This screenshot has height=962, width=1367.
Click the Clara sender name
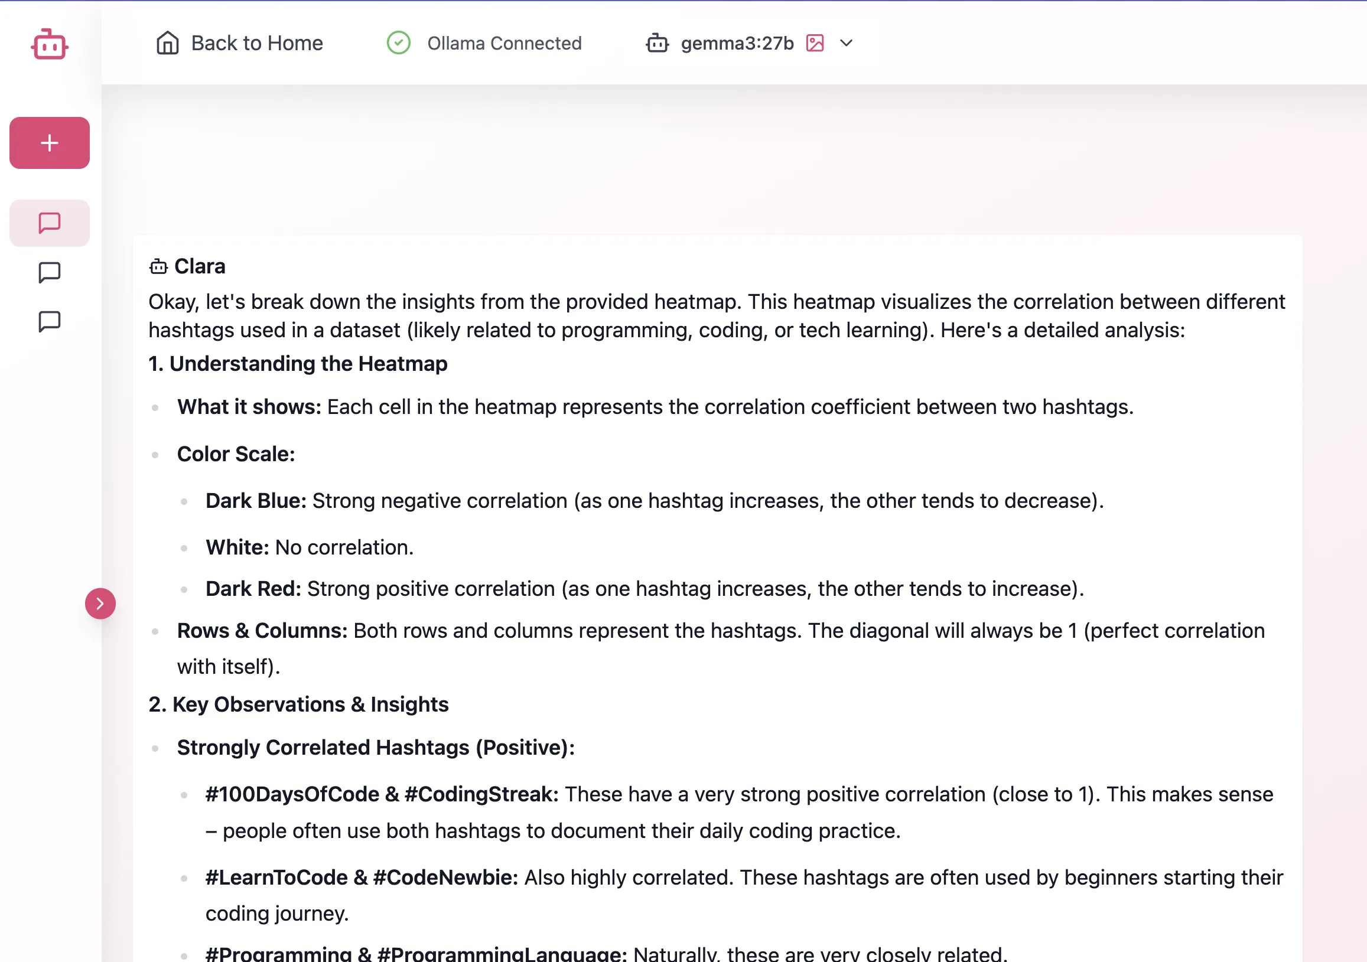200,266
